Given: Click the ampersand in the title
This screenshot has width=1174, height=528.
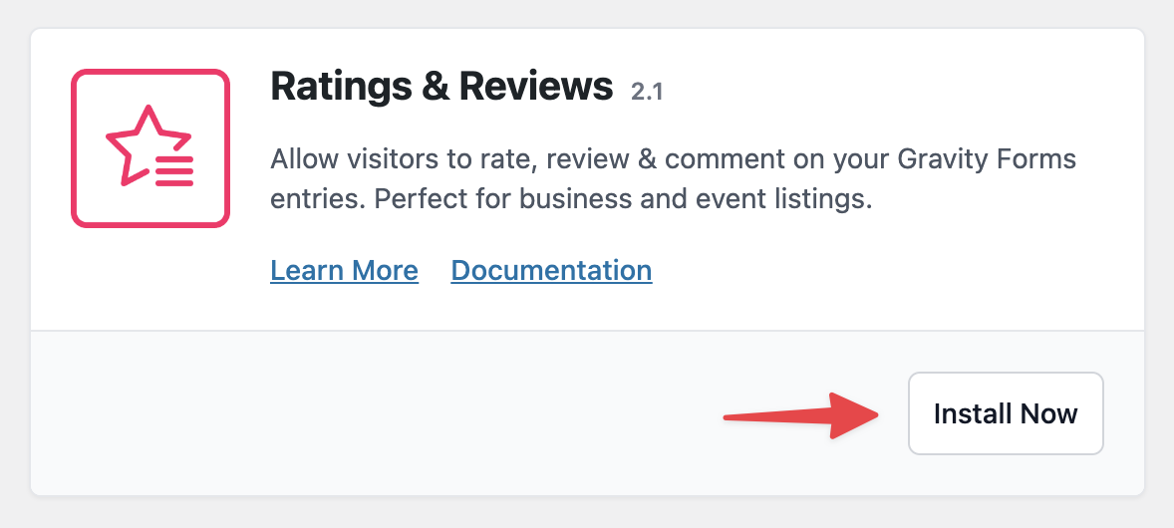Looking at the screenshot, I should [433, 88].
